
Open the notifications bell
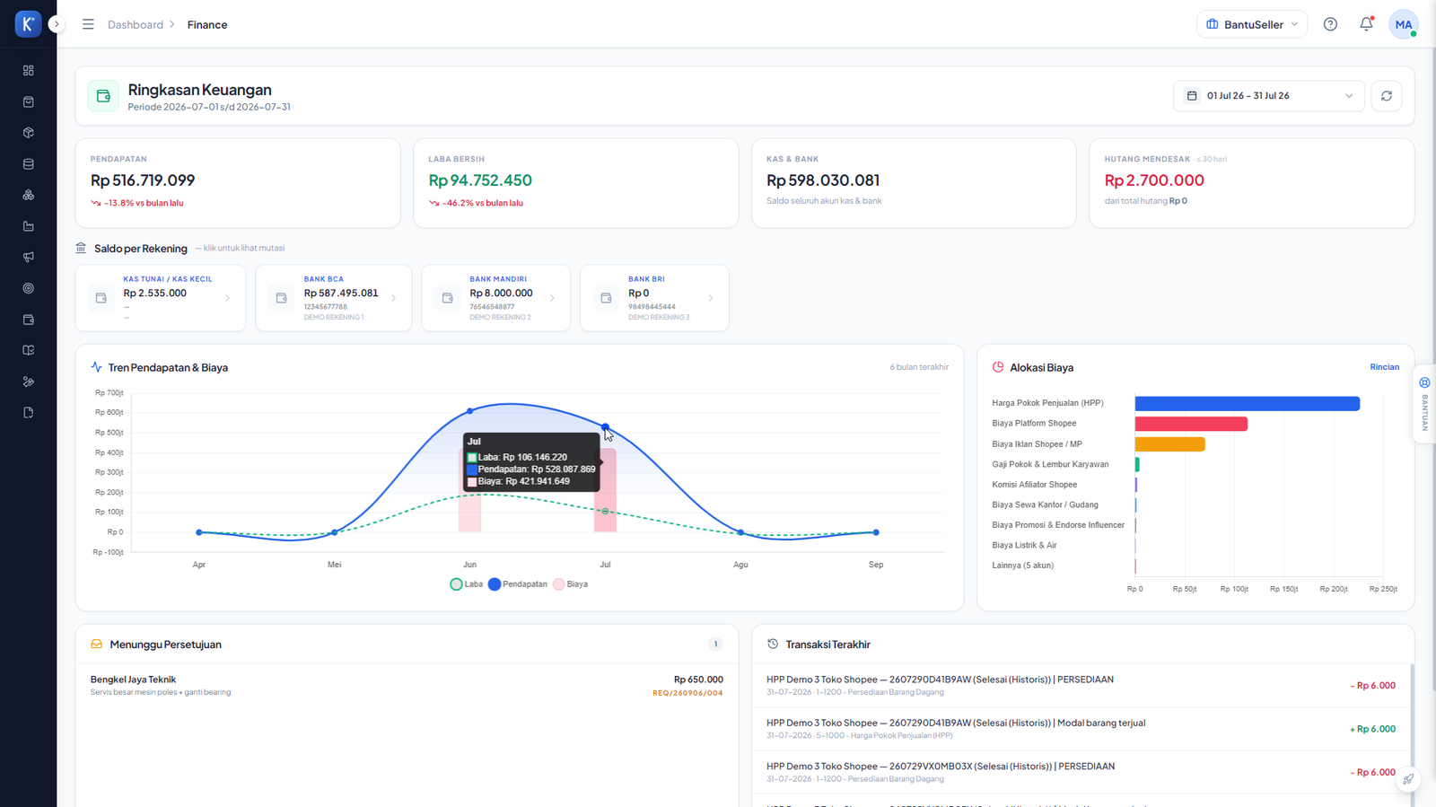1366,24
